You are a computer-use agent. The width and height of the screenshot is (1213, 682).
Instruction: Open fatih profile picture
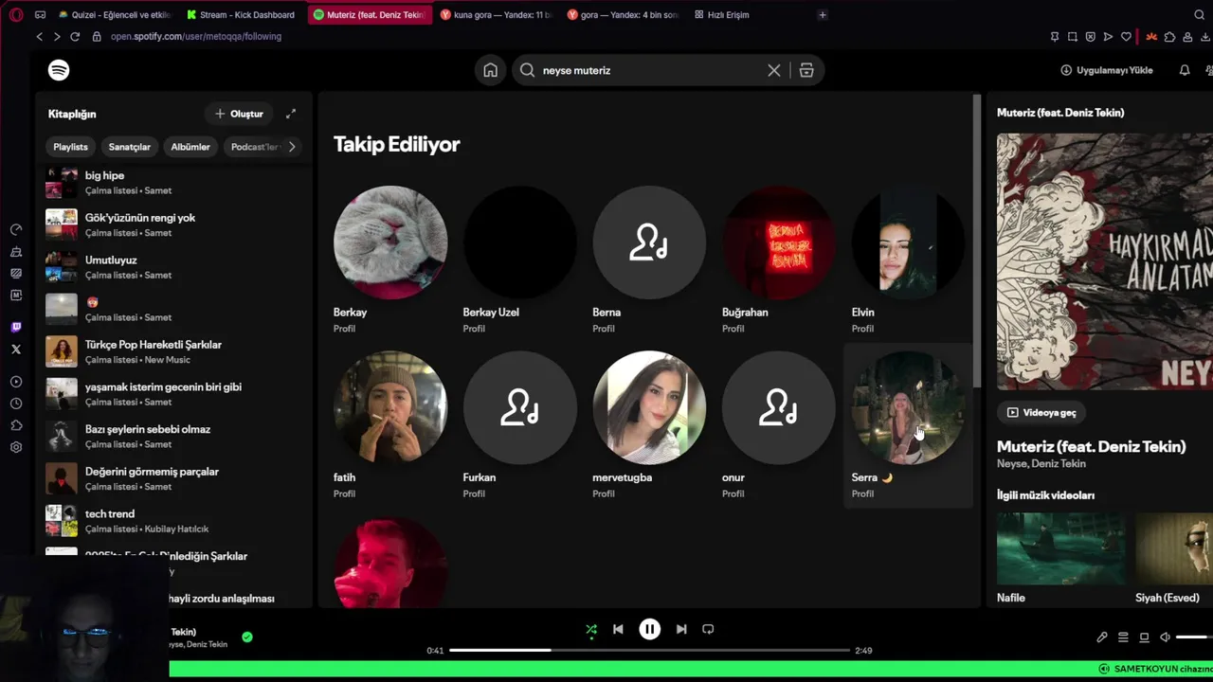[x=389, y=408]
